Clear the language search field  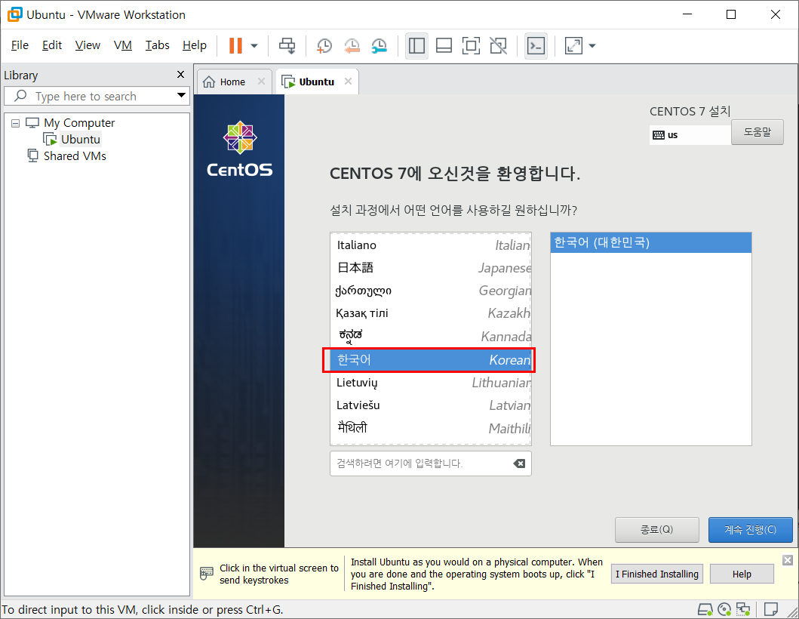(519, 463)
